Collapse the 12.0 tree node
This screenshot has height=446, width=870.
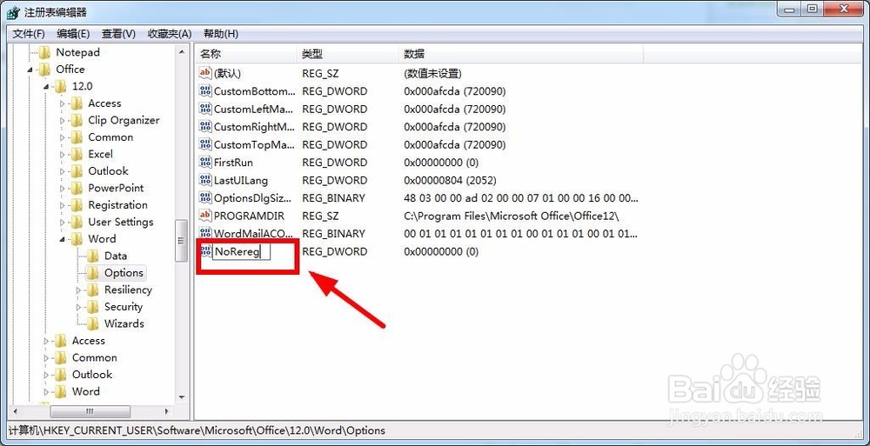46,87
